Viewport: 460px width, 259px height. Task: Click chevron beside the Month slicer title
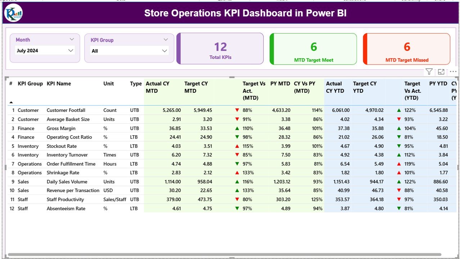[x=72, y=40]
